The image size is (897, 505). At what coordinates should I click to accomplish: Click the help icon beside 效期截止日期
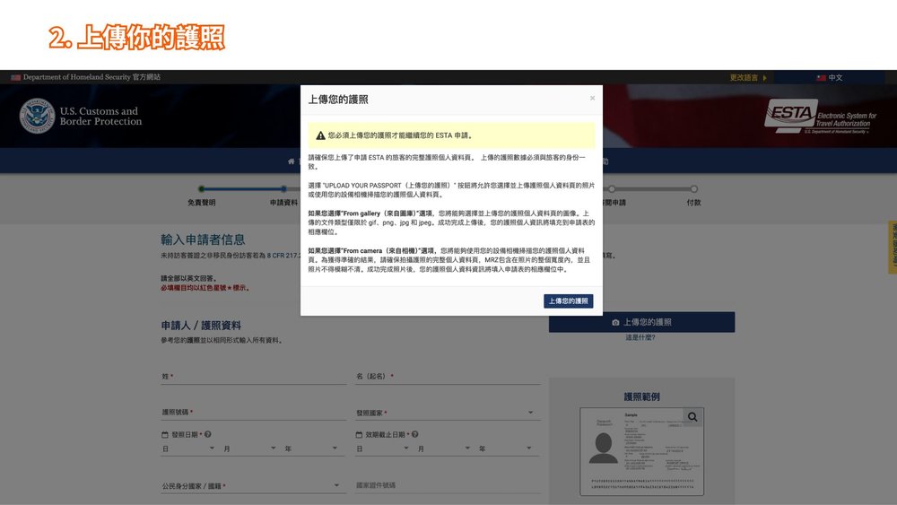(x=414, y=434)
